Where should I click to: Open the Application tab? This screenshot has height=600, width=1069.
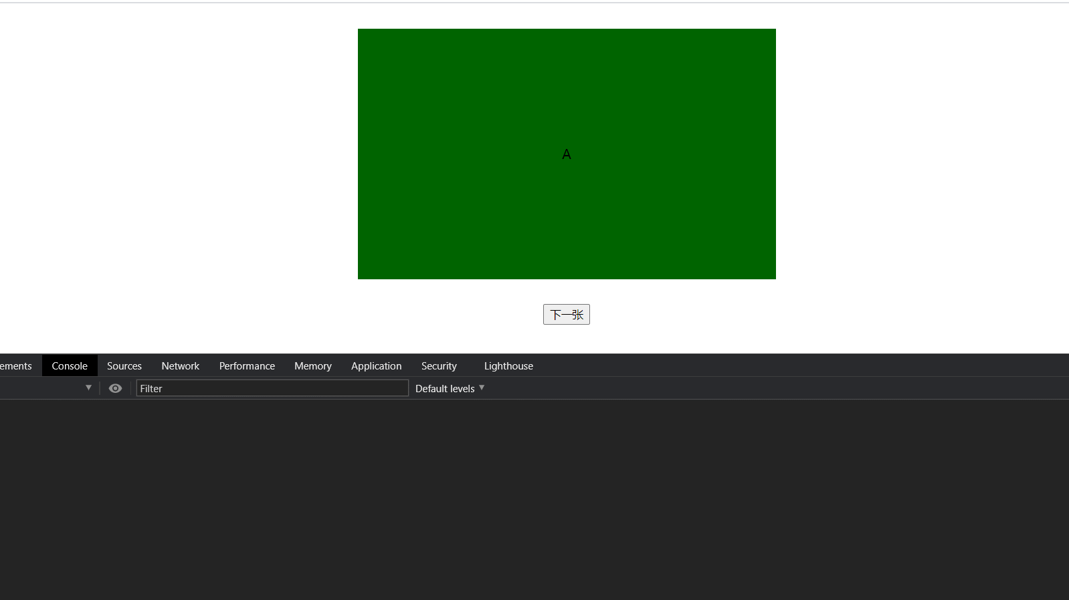point(377,366)
